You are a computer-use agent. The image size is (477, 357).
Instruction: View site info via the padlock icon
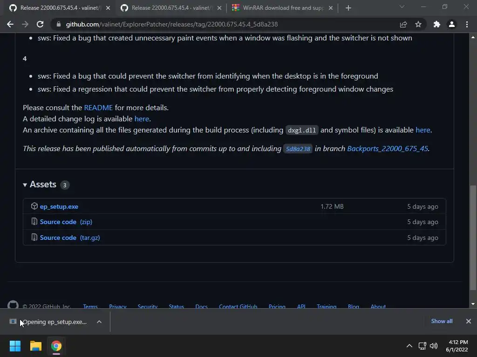coord(59,24)
